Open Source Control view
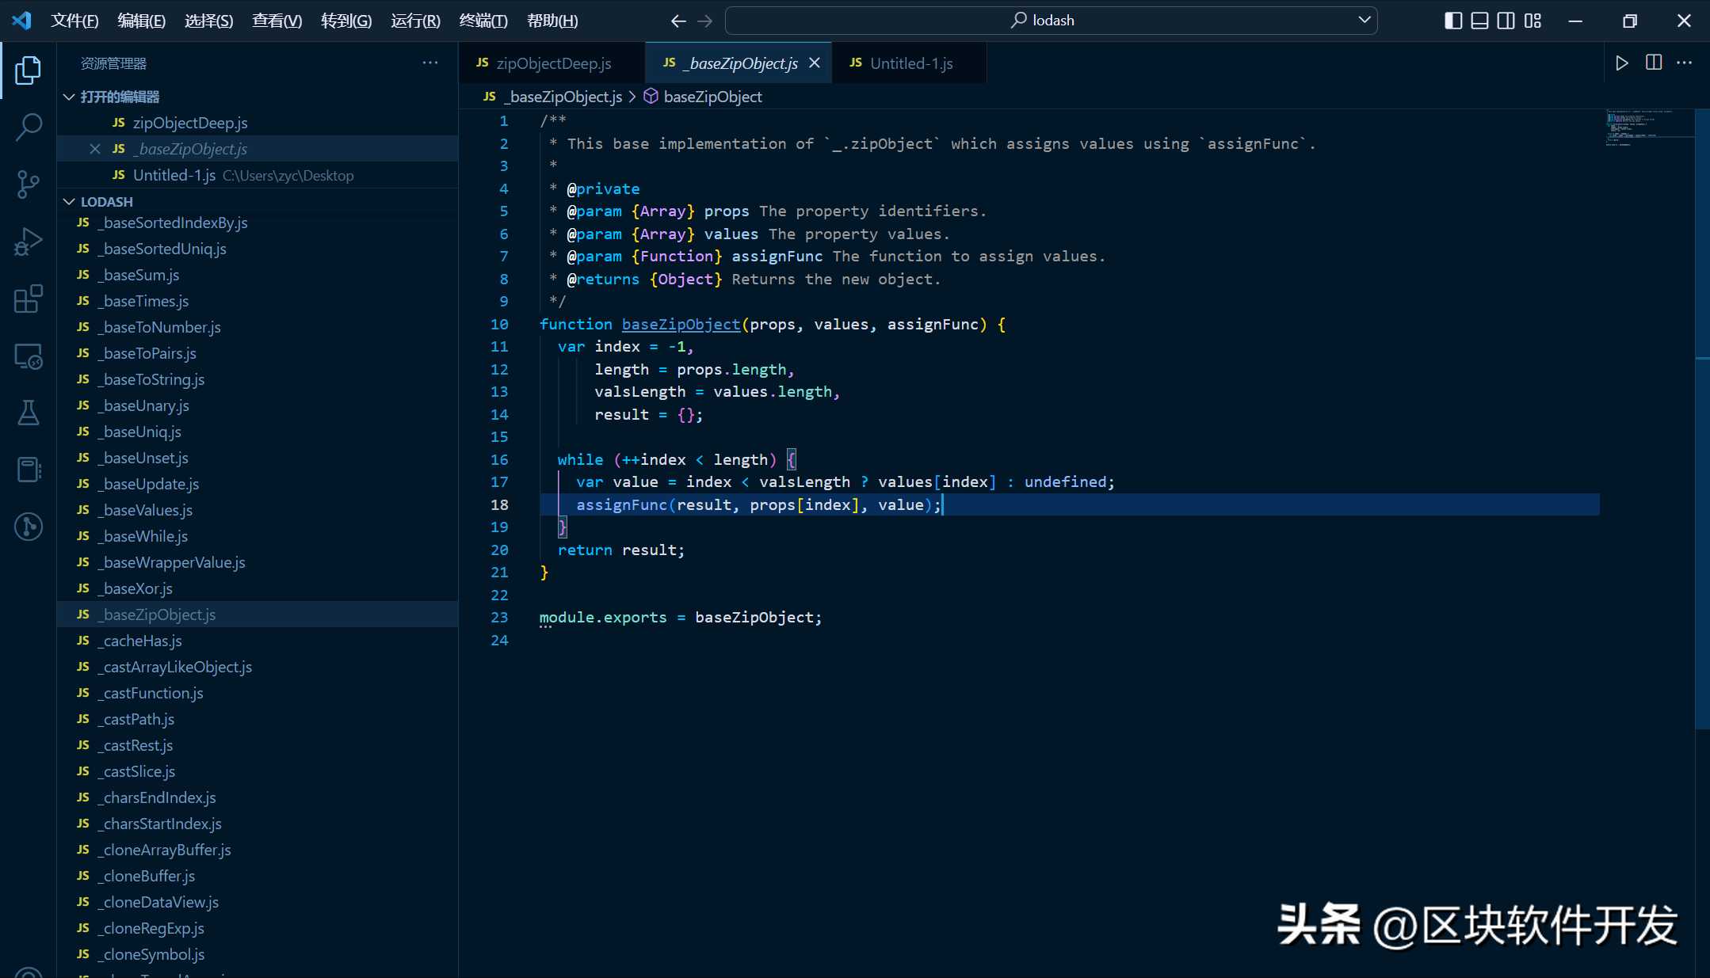1710x978 pixels. point(28,184)
